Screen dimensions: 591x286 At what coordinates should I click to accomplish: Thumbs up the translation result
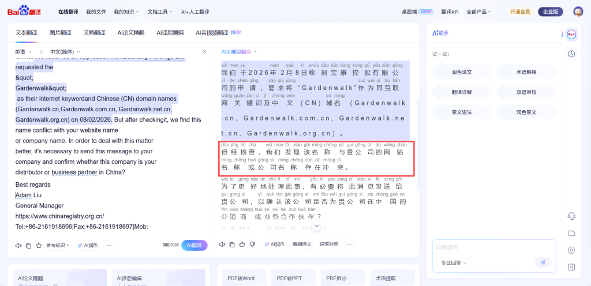tap(242, 244)
